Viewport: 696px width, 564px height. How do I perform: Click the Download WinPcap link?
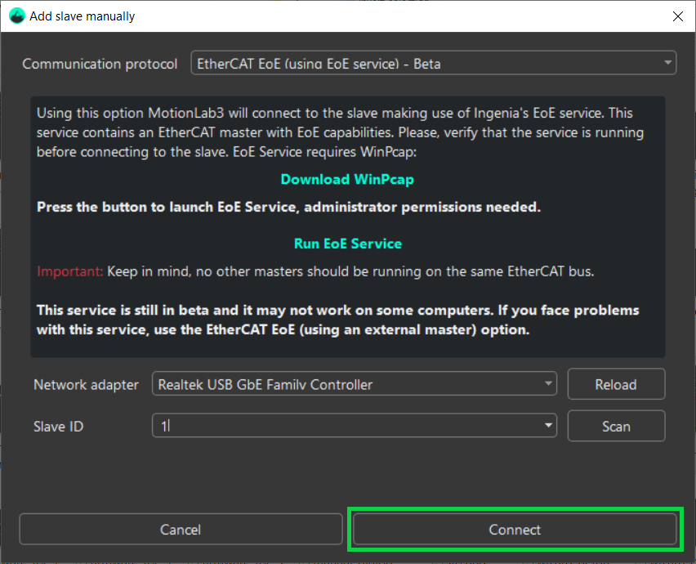click(346, 179)
